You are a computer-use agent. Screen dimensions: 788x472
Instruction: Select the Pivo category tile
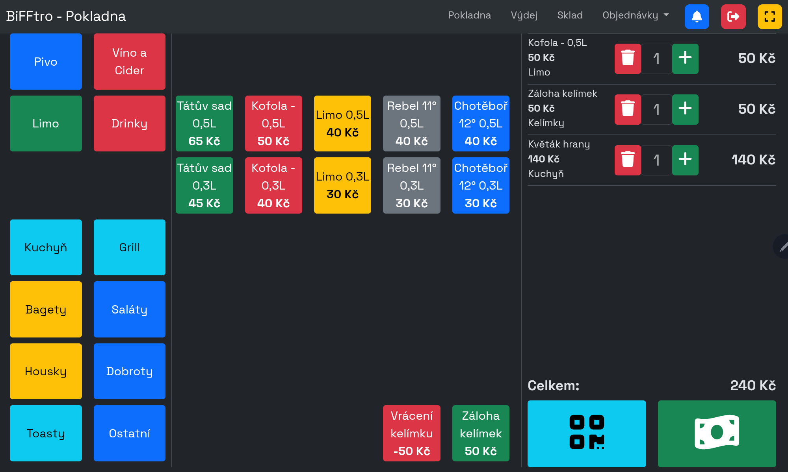pos(46,61)
